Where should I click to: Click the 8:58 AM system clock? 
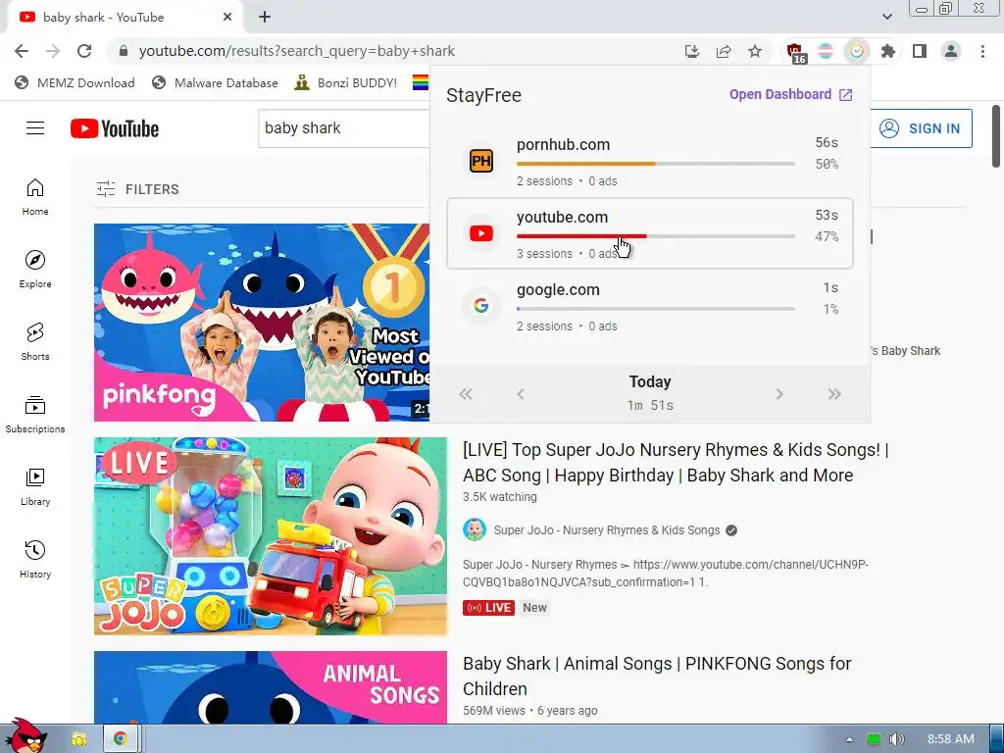951,739
